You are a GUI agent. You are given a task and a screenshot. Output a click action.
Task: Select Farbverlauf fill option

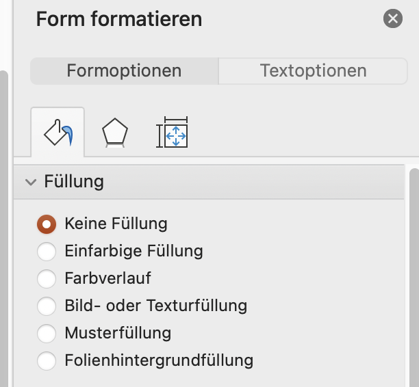click(x=47, y=279)
